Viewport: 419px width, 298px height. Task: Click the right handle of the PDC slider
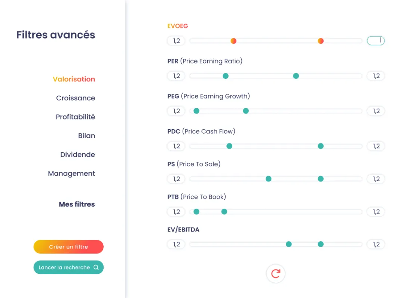tap(321, 146)
